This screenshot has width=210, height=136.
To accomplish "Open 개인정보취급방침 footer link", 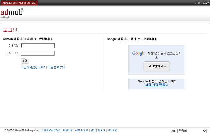I will tap(51, 130).
